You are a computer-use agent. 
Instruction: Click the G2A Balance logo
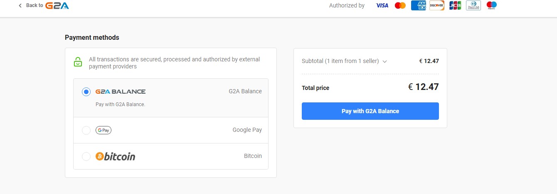pos(121,92)
